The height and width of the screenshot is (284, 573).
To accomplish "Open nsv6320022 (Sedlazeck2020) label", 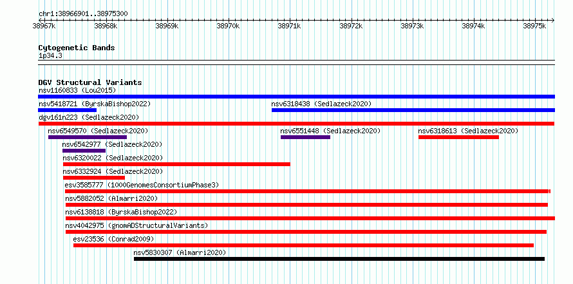I will [x=113, y=158].
